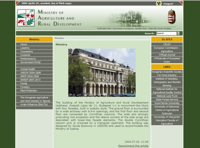Click the Ministry breadcrumb

tap(59, 38)
